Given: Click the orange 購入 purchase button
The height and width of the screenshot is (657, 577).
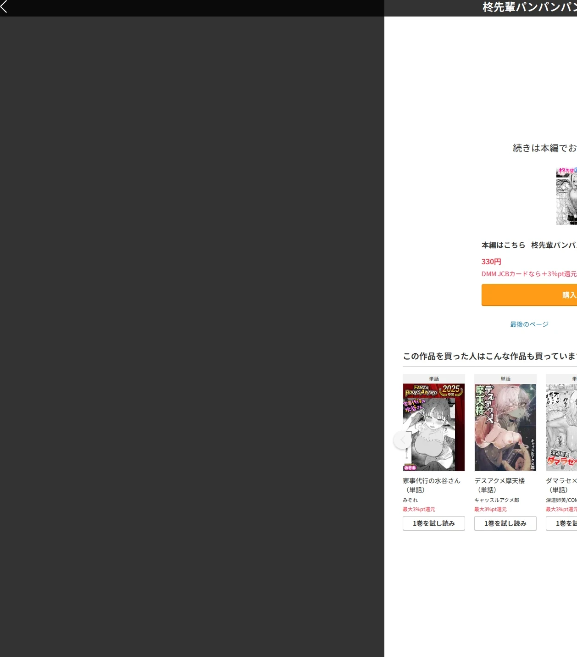Looking at the screenshot, I should click(x=529, y=295).
